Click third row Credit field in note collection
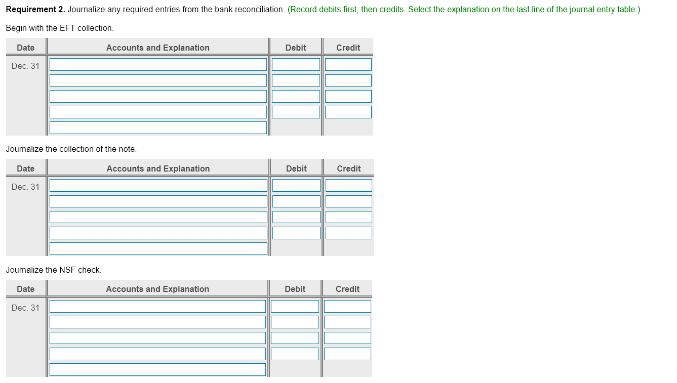This screenshot has height=383, width=677. [x=349, y=217]
